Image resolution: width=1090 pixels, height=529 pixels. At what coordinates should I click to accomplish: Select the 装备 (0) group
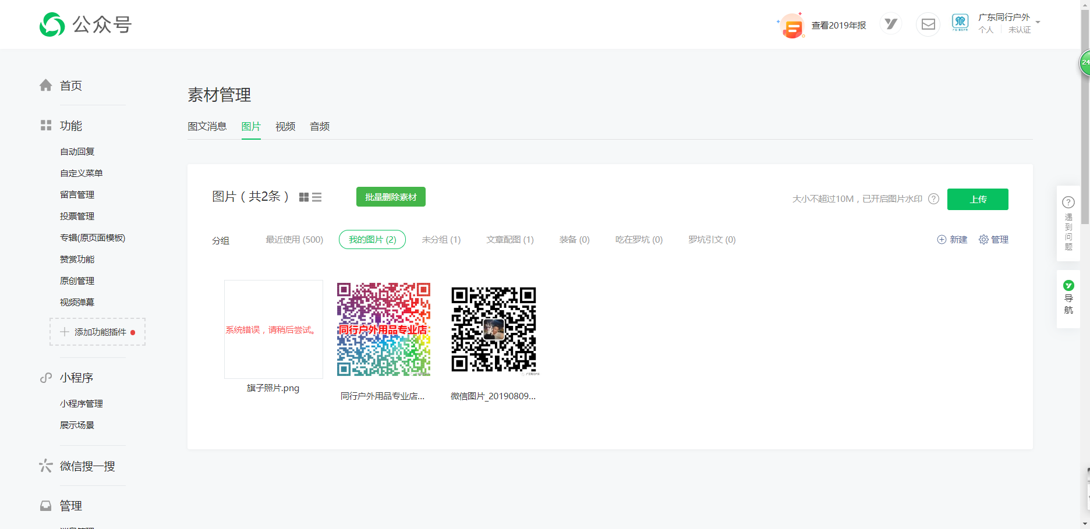tap(574, 240)
